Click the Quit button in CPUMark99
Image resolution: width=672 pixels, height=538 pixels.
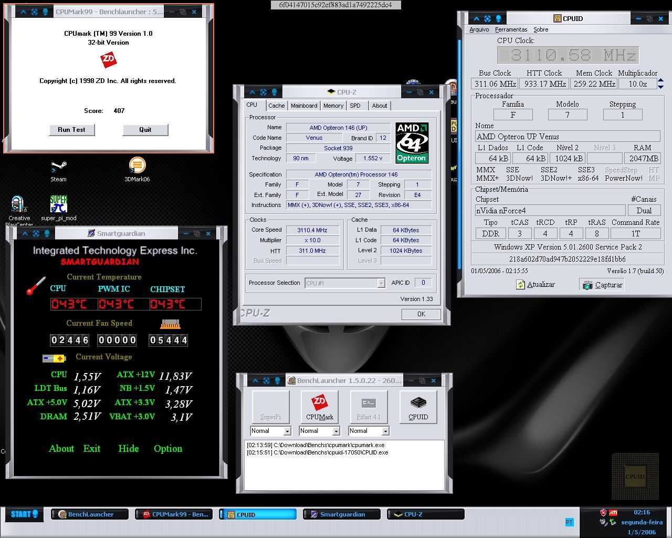tap(145, 130)
